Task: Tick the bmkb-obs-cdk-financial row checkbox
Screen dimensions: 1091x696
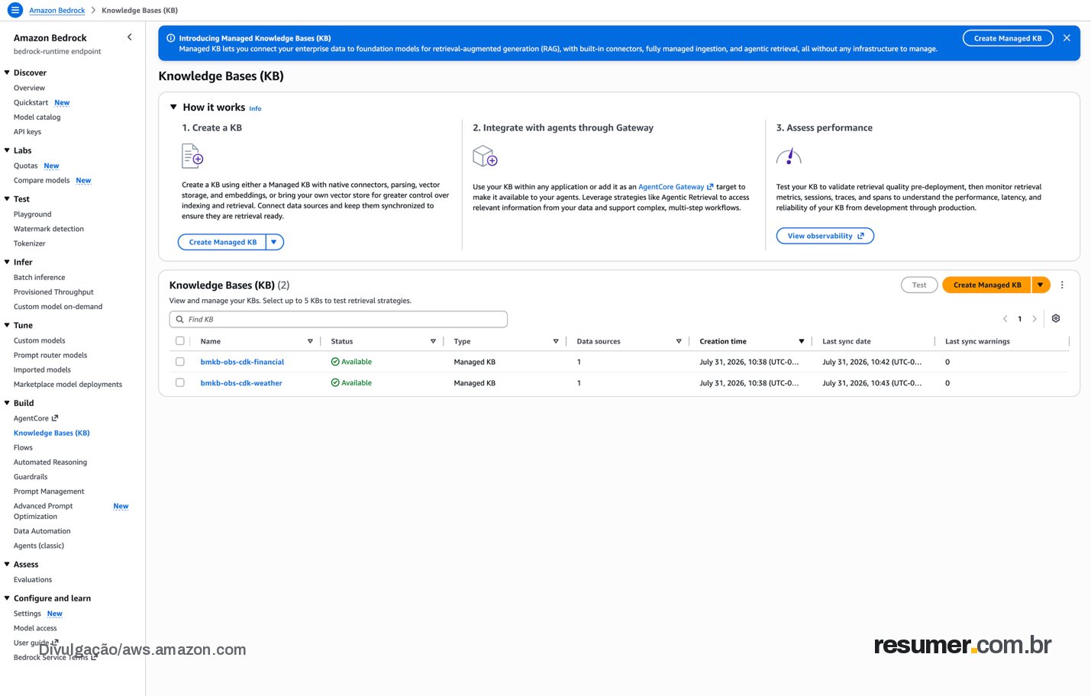Action: [180, 362]
